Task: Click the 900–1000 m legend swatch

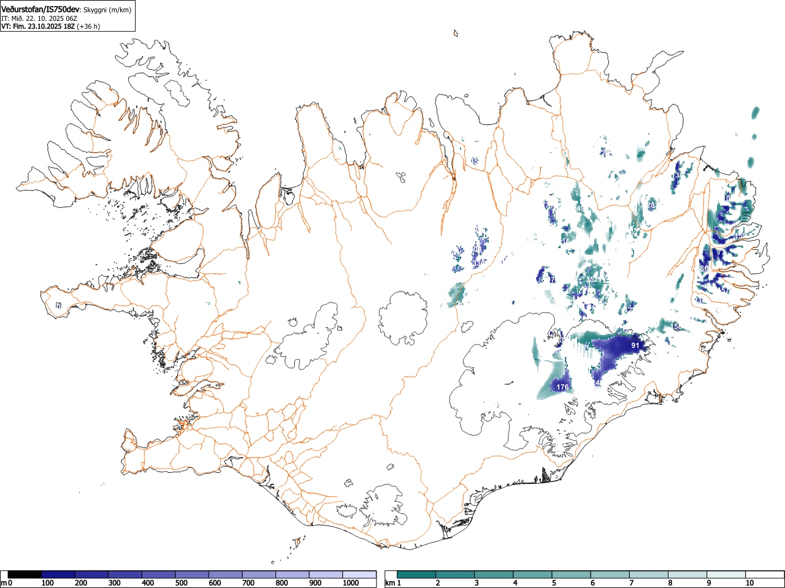Action: pyautogui.click(x=325, y=575)
